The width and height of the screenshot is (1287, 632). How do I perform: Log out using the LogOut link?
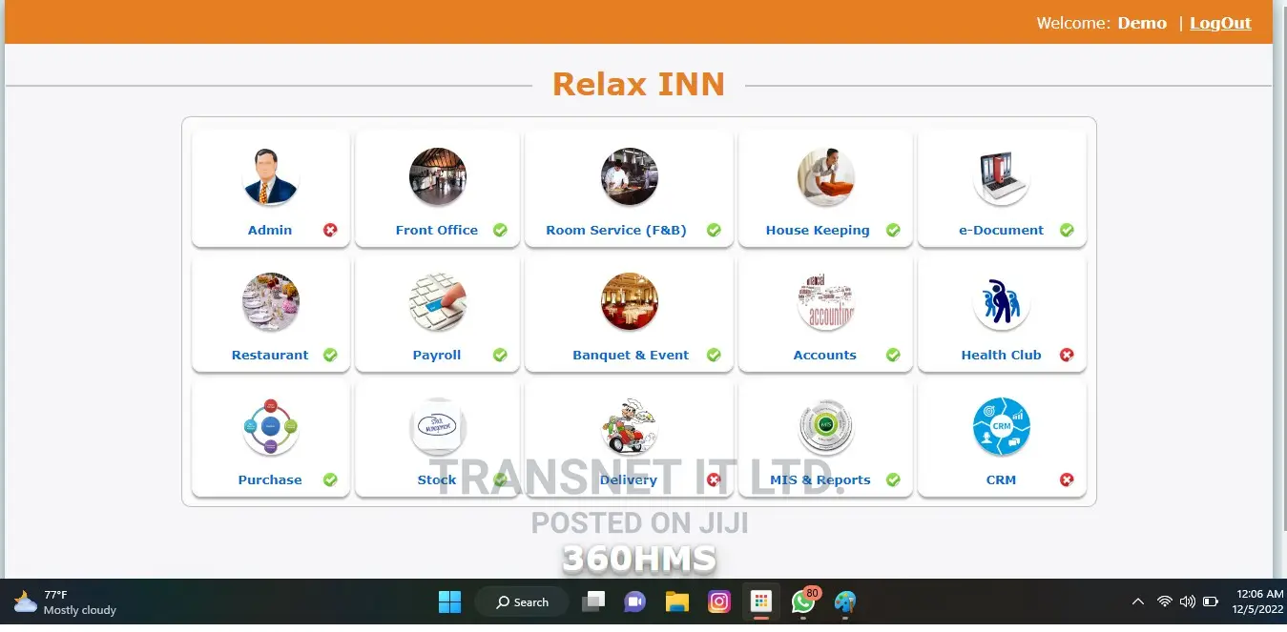click(1220, 23)
